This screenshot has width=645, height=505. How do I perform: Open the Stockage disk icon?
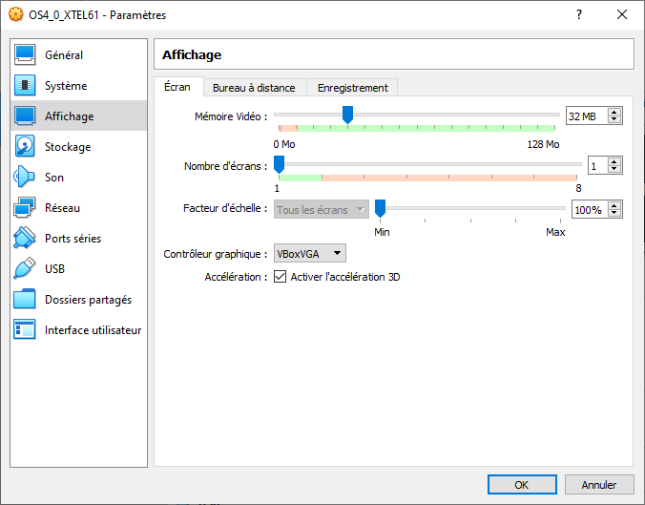click(26, 147)
